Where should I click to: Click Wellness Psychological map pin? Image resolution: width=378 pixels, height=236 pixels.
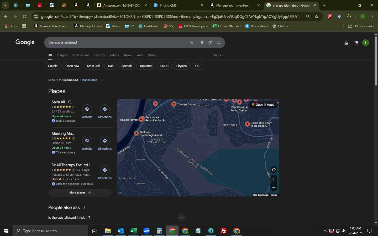click(x=136, y=133)
